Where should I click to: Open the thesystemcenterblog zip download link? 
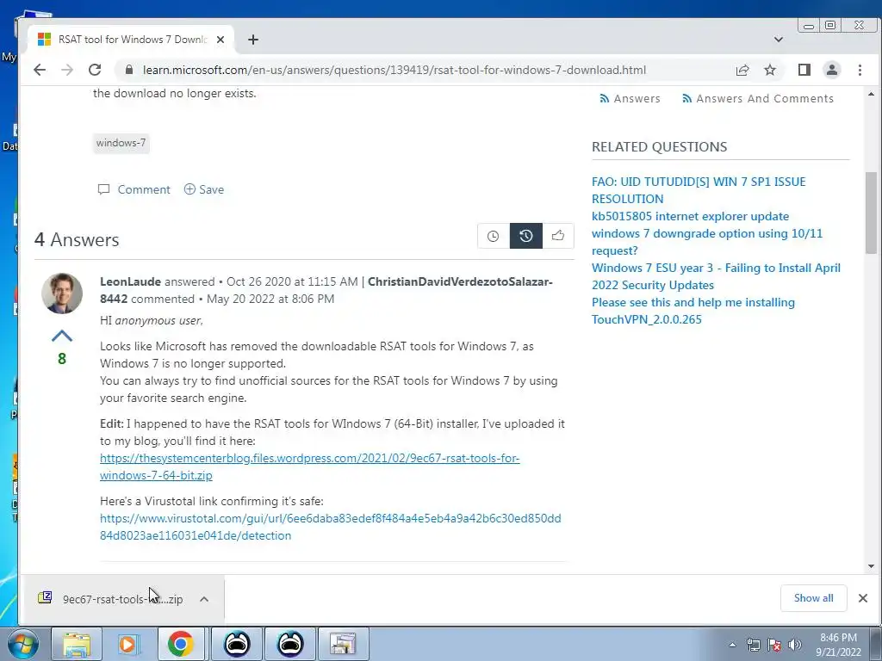click(x=309, y=466)
